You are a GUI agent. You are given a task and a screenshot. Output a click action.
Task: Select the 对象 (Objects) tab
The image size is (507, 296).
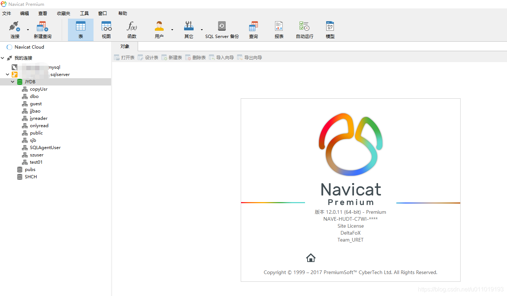[125, 46]
